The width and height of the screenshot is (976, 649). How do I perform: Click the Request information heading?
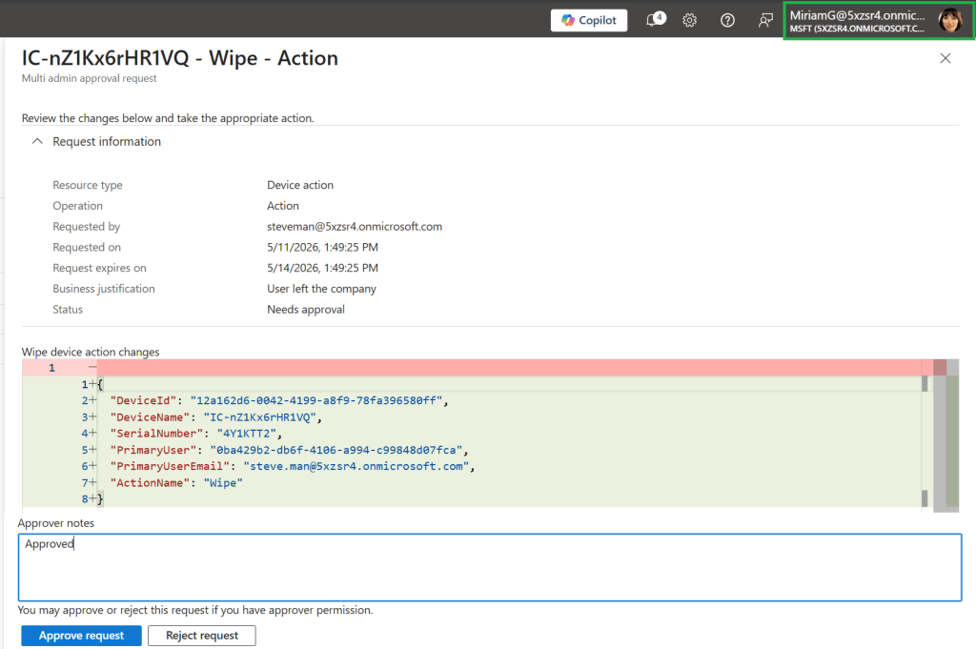107,141
